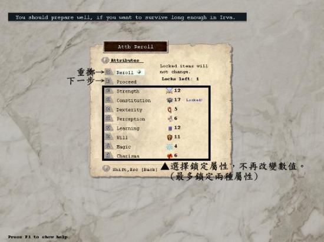Choose Proceed to continue
The width and height of the screenshot is (324, 242).
[126, 82]
